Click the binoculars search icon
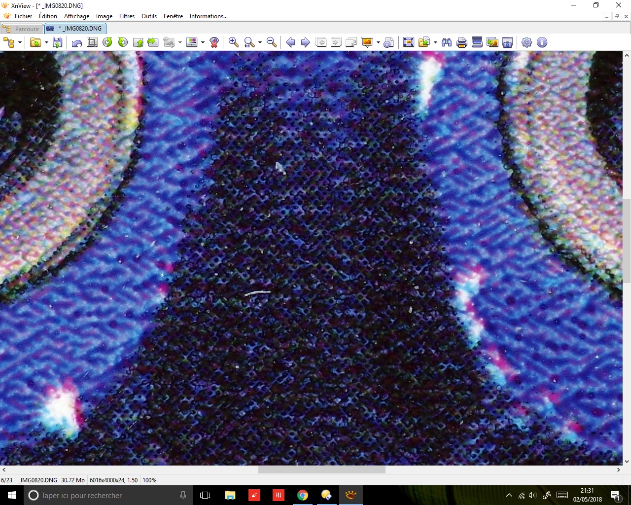The image size is (631, 505). (447, 42)
